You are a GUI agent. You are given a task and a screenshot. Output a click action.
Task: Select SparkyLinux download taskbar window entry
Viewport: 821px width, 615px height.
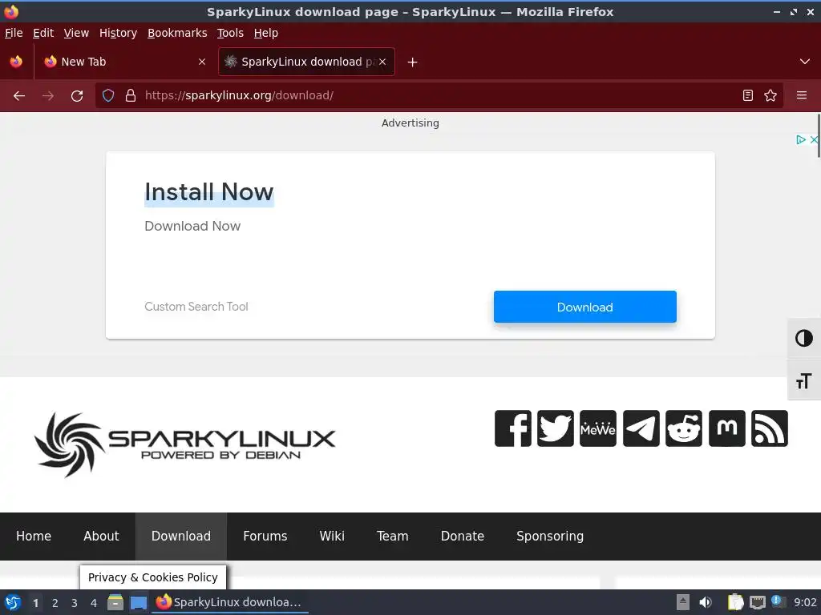[230, 602]
